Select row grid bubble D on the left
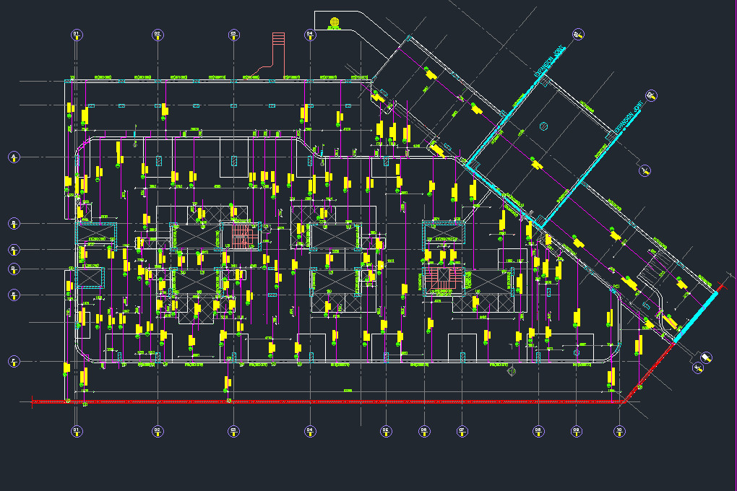Viewport: 737px width, 491px height. tap(14, 269)
